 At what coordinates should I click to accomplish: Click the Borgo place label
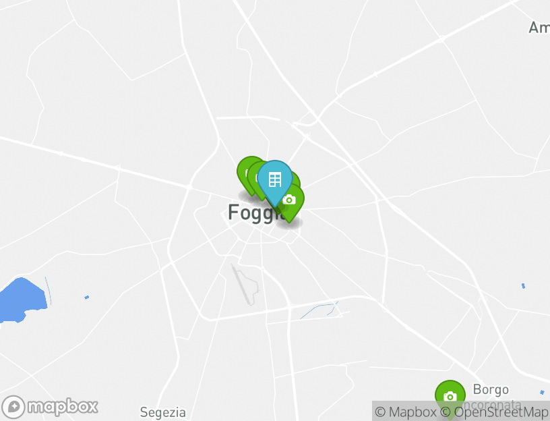491,389
